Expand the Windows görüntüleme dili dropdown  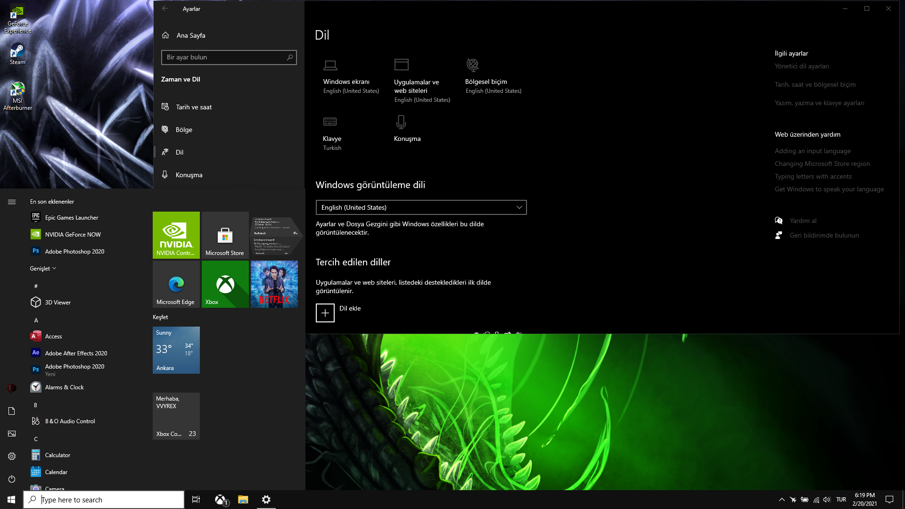[421, 207]
